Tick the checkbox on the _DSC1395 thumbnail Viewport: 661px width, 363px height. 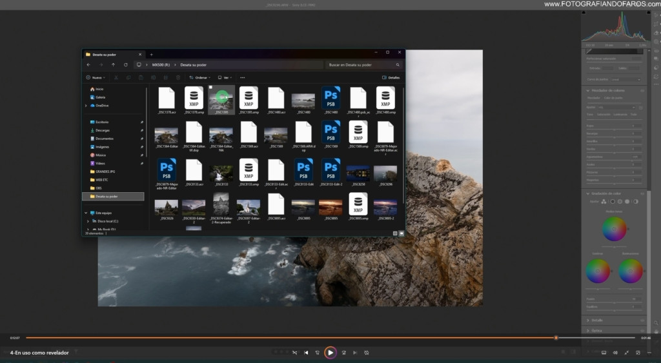click(211, 88)
